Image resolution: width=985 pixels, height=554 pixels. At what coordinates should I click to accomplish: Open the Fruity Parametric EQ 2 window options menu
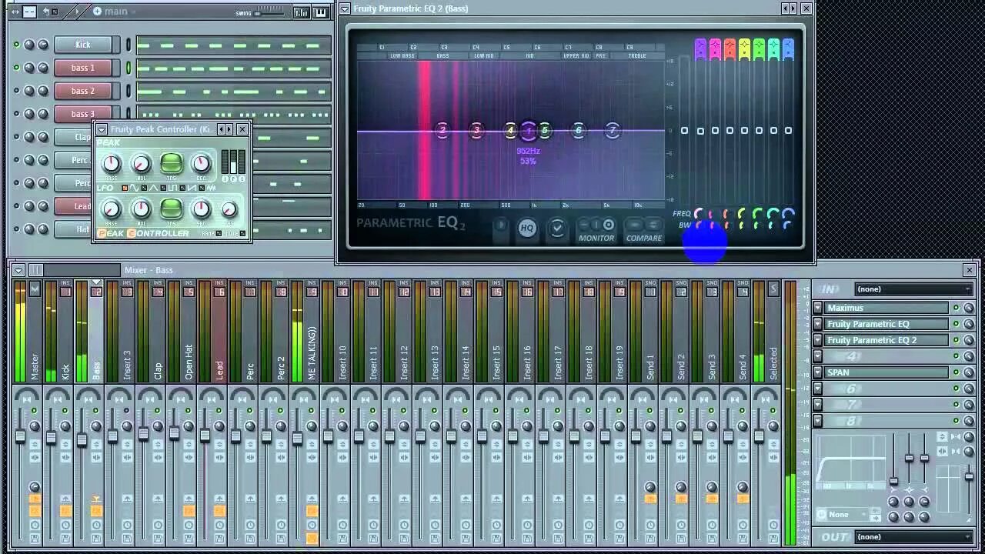click(x=345, y=8)
